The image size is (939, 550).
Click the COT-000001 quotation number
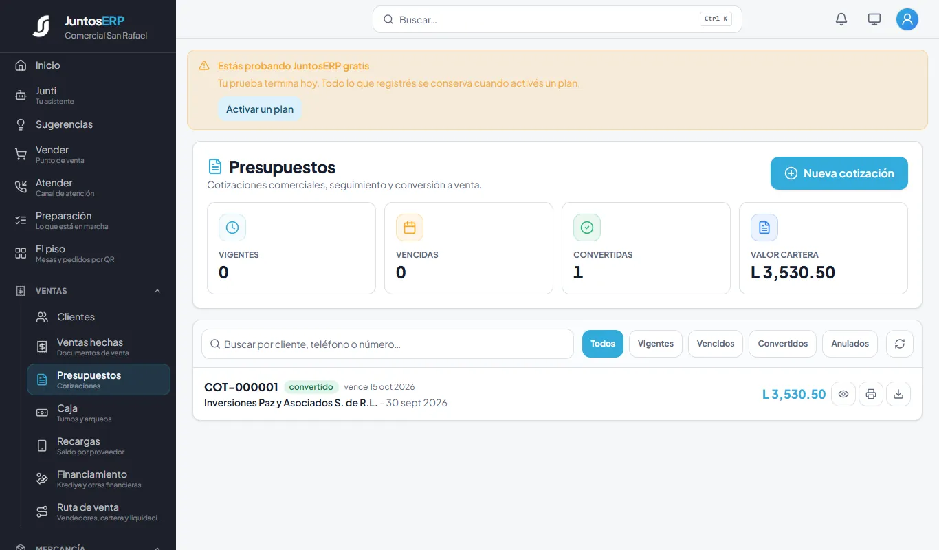pos(241,387)
